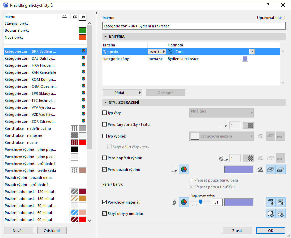Viewport: 291px width, 238px height.
Task: Click second surface override icon for Povrchový materiál
Action: (x=281, y=202)
